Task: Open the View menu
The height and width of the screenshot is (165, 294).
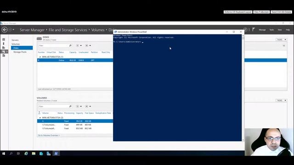Action: (x=280, y=30)
